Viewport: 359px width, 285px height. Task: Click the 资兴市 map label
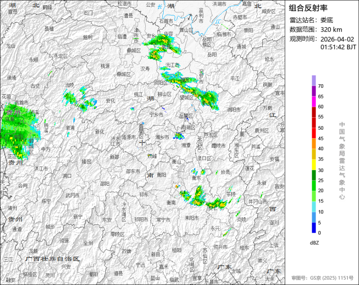220,247
